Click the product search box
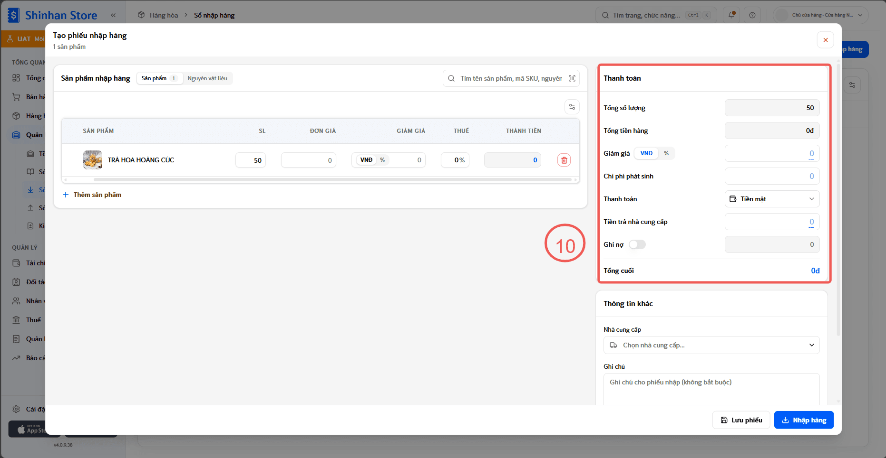Screen dimensions: 886x458 click(x=511, y=78)
